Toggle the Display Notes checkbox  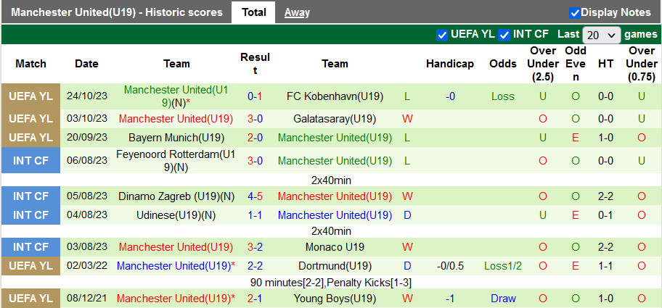[x=575, y=12]
